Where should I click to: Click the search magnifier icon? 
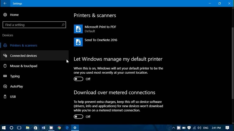pyautogui.click(x=63, y=25)
